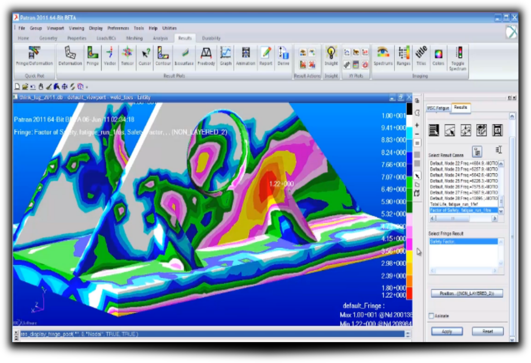Click the red swatch in the spectrum bar
531x363 pixels.
(409, 293)
